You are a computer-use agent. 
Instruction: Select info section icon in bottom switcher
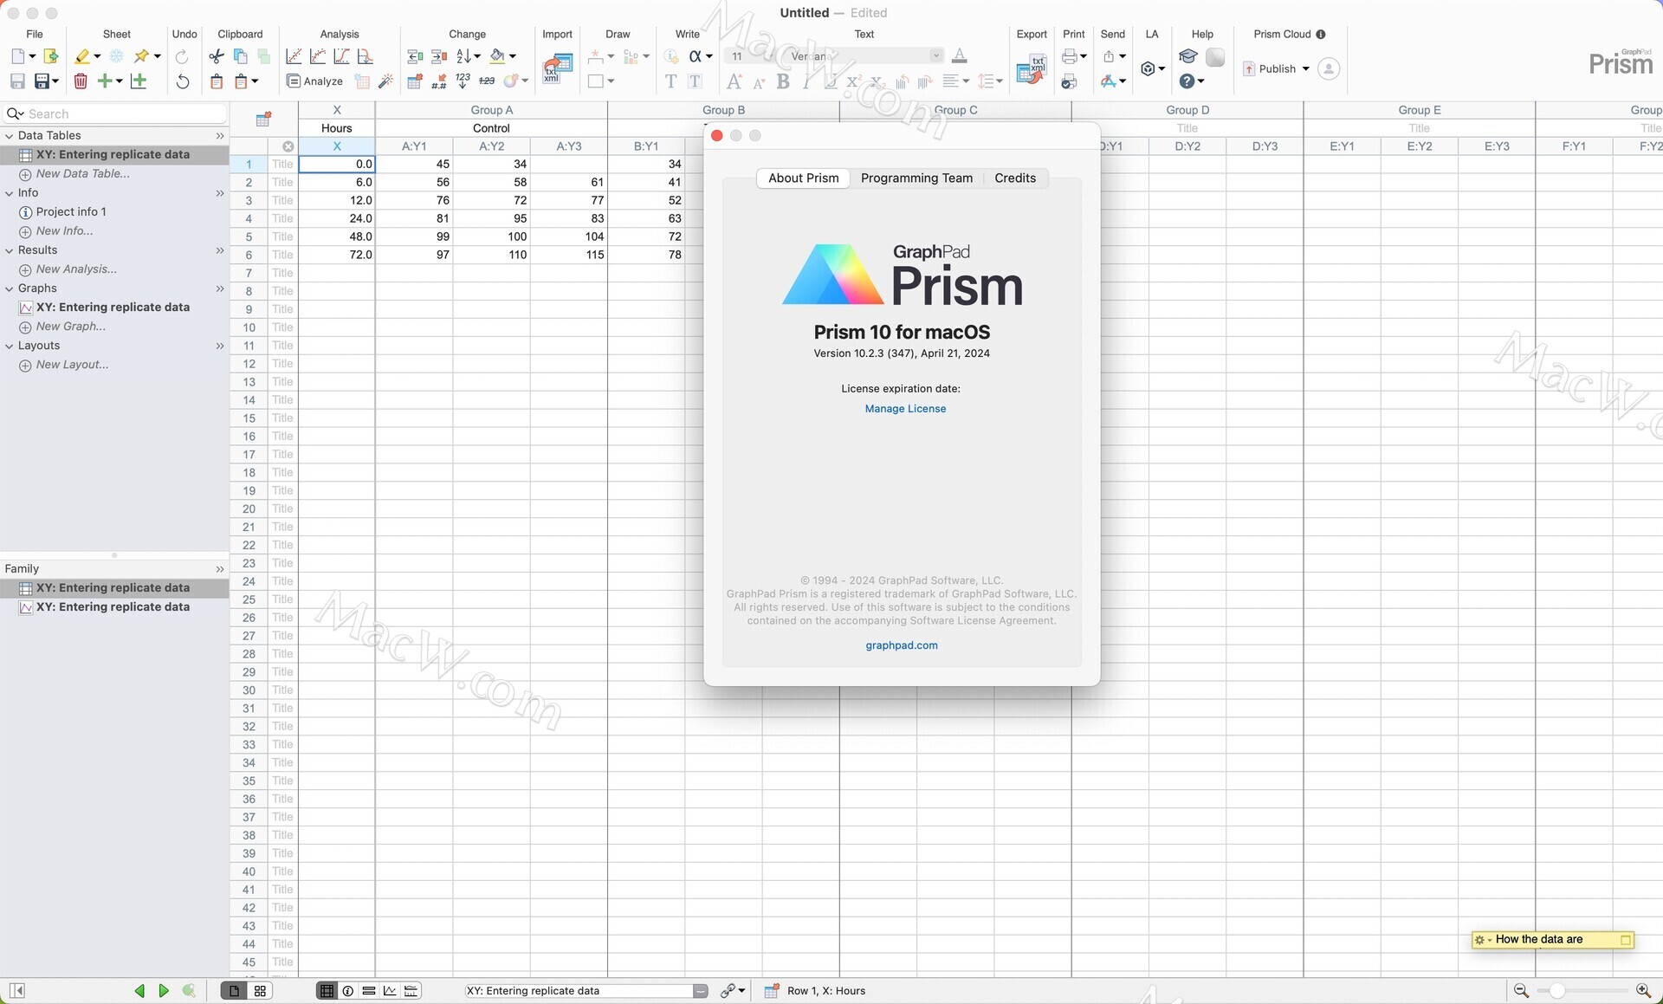click(348, 990)
